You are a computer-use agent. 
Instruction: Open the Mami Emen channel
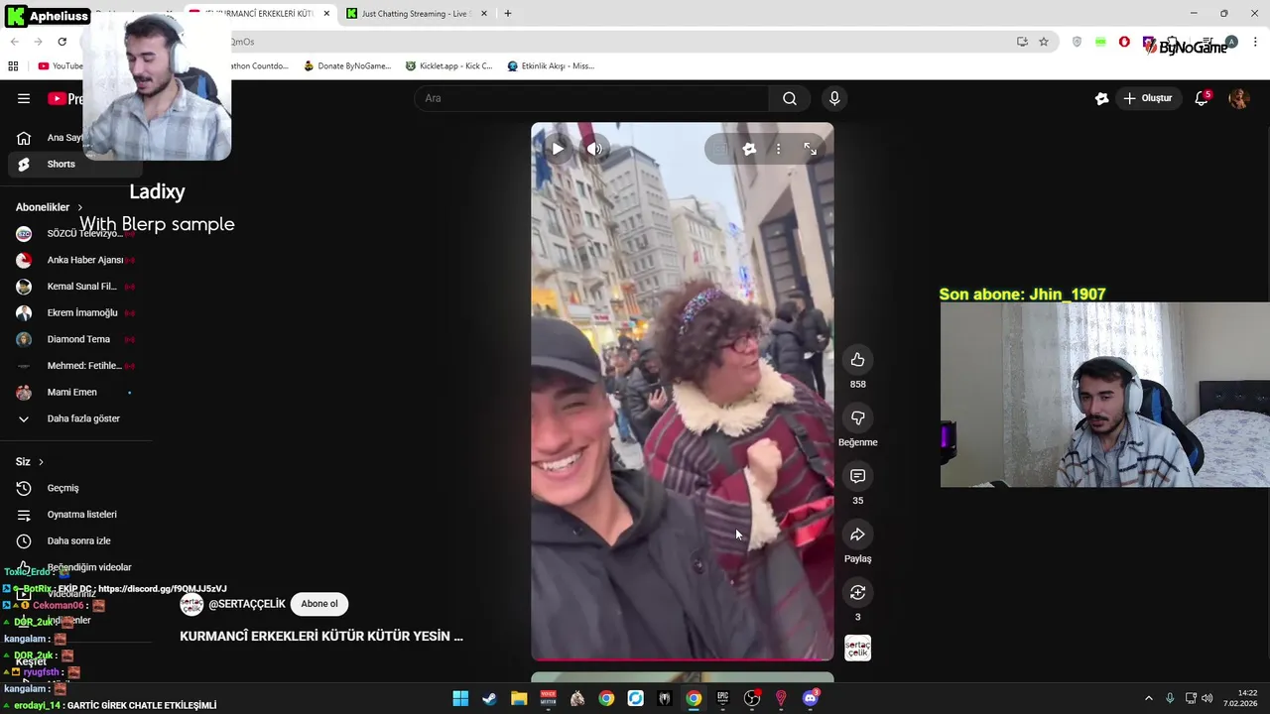click(75, 393)
